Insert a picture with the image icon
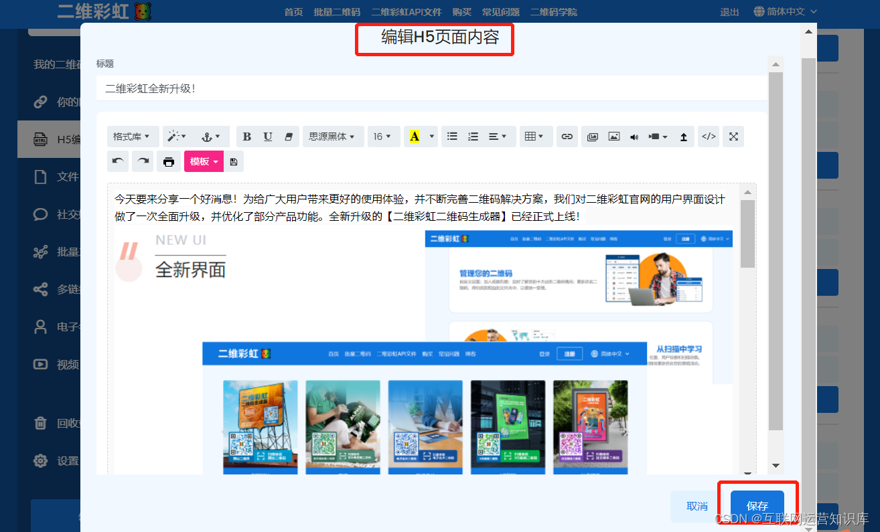Screen dimensions: 880x532 [613, 137]
